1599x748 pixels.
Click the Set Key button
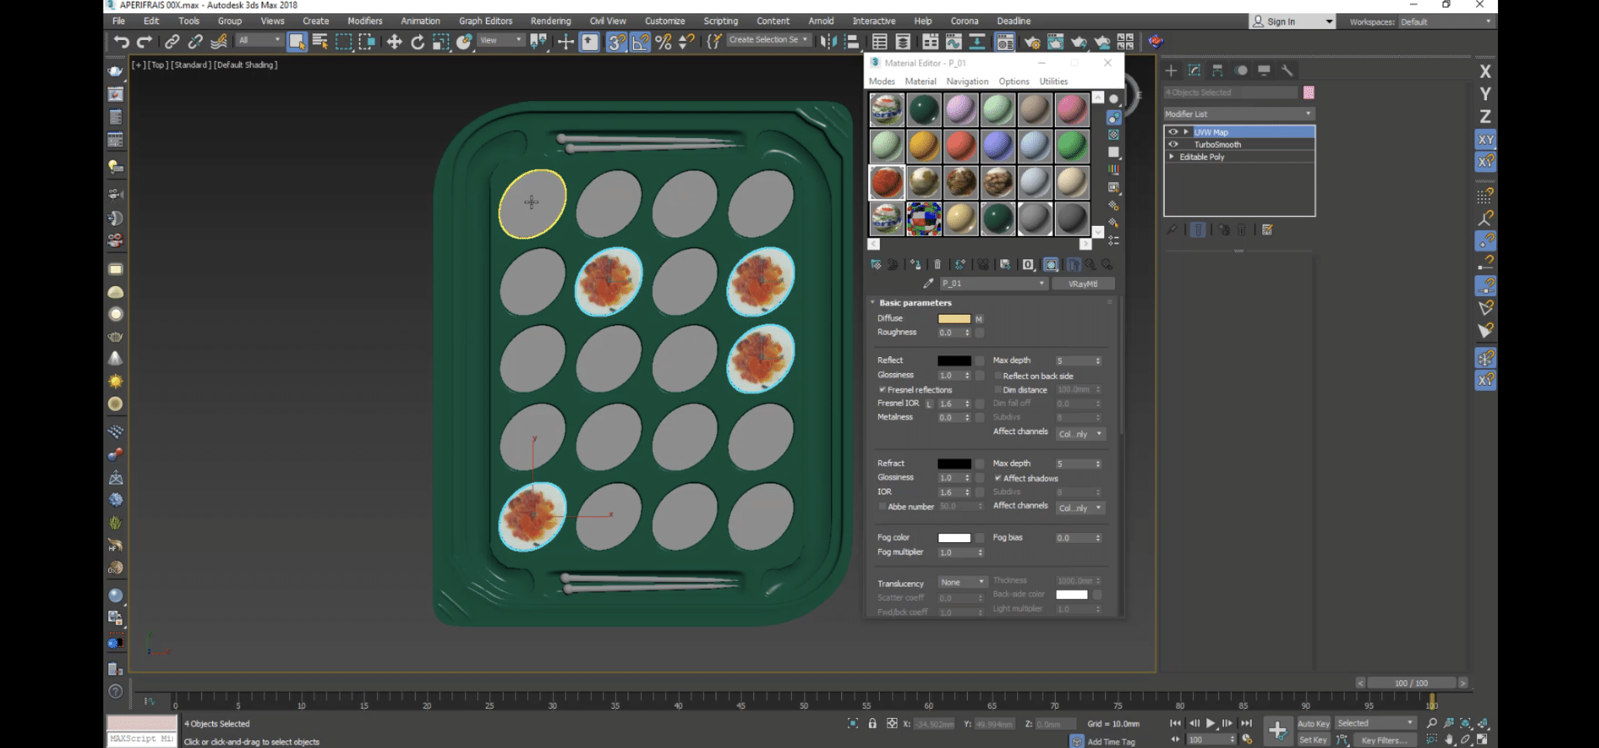pos(1313,740)
